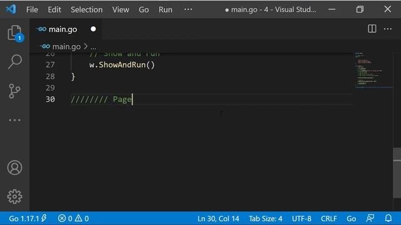401x225 pixels.
Task: Open editor More Actions ellipsis menu
Action: [388, 29]
